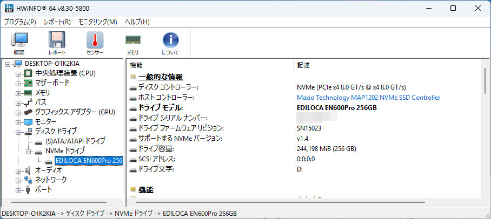Expand the ポート tree node
The width and height of the screenshot is (491, 219).
pyautogui.click(x=18, y=190)
